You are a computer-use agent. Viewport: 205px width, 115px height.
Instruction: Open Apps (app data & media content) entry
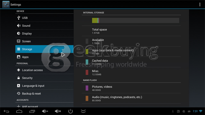(x=131, y=52)
